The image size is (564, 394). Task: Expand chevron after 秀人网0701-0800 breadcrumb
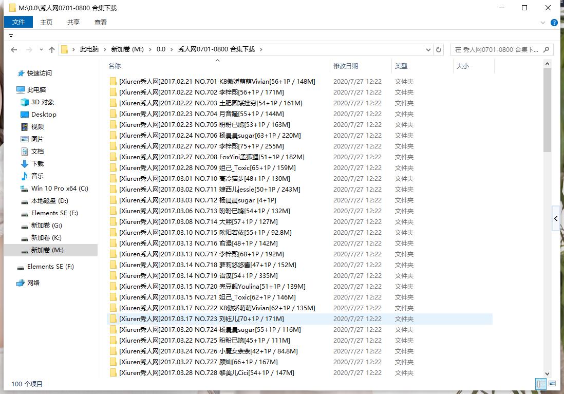261,50
